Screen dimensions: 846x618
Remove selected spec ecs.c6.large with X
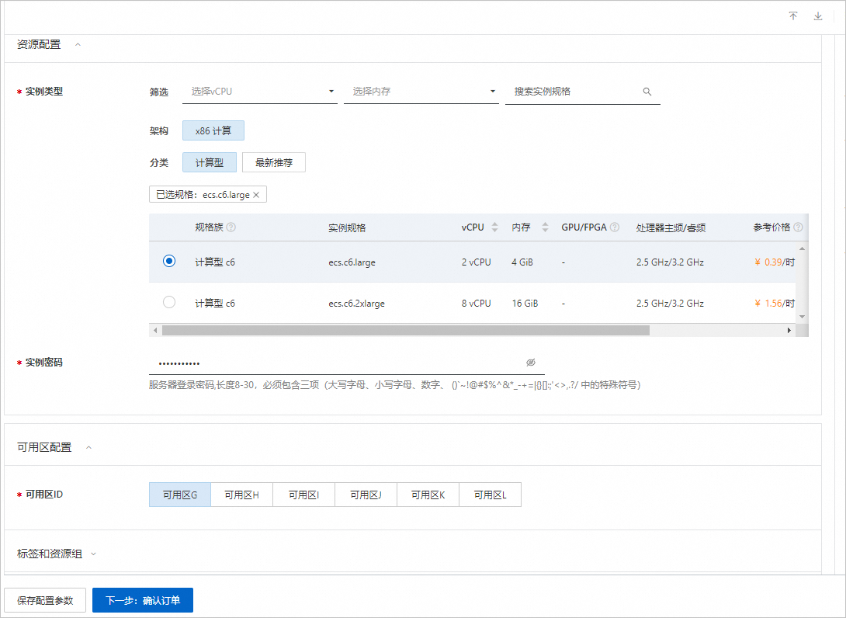pos(256,195)
